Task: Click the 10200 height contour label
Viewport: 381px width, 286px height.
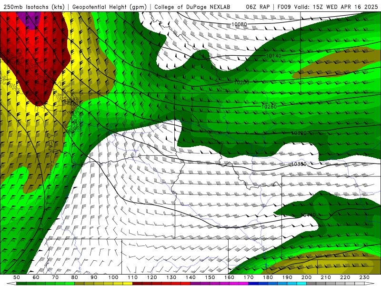Action: [241, 82]
